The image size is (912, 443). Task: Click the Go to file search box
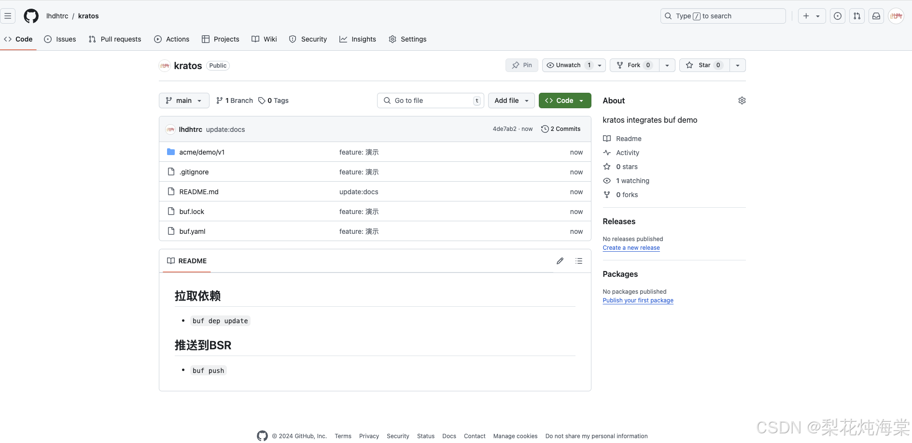(431, 100)
